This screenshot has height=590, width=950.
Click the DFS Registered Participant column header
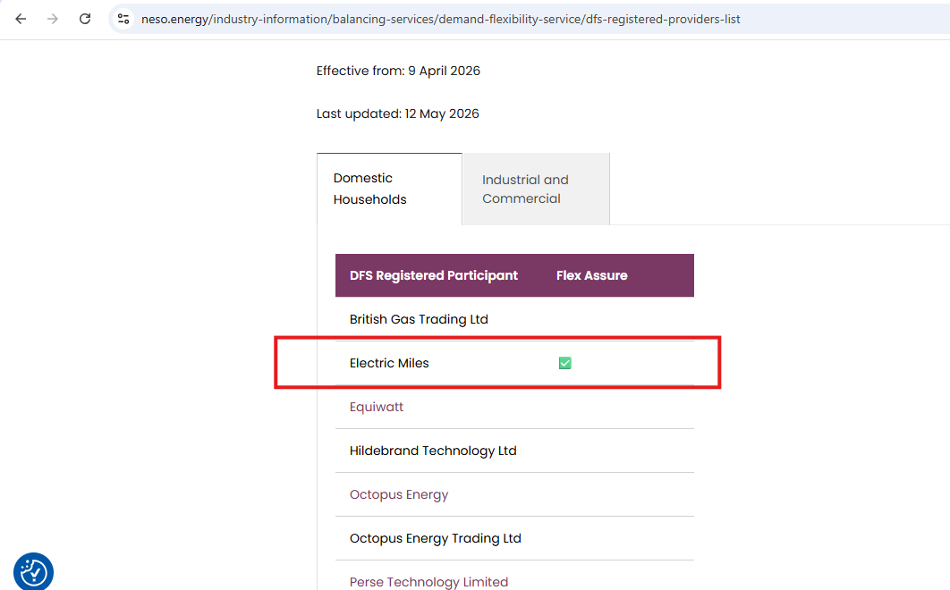click(434, 275)
